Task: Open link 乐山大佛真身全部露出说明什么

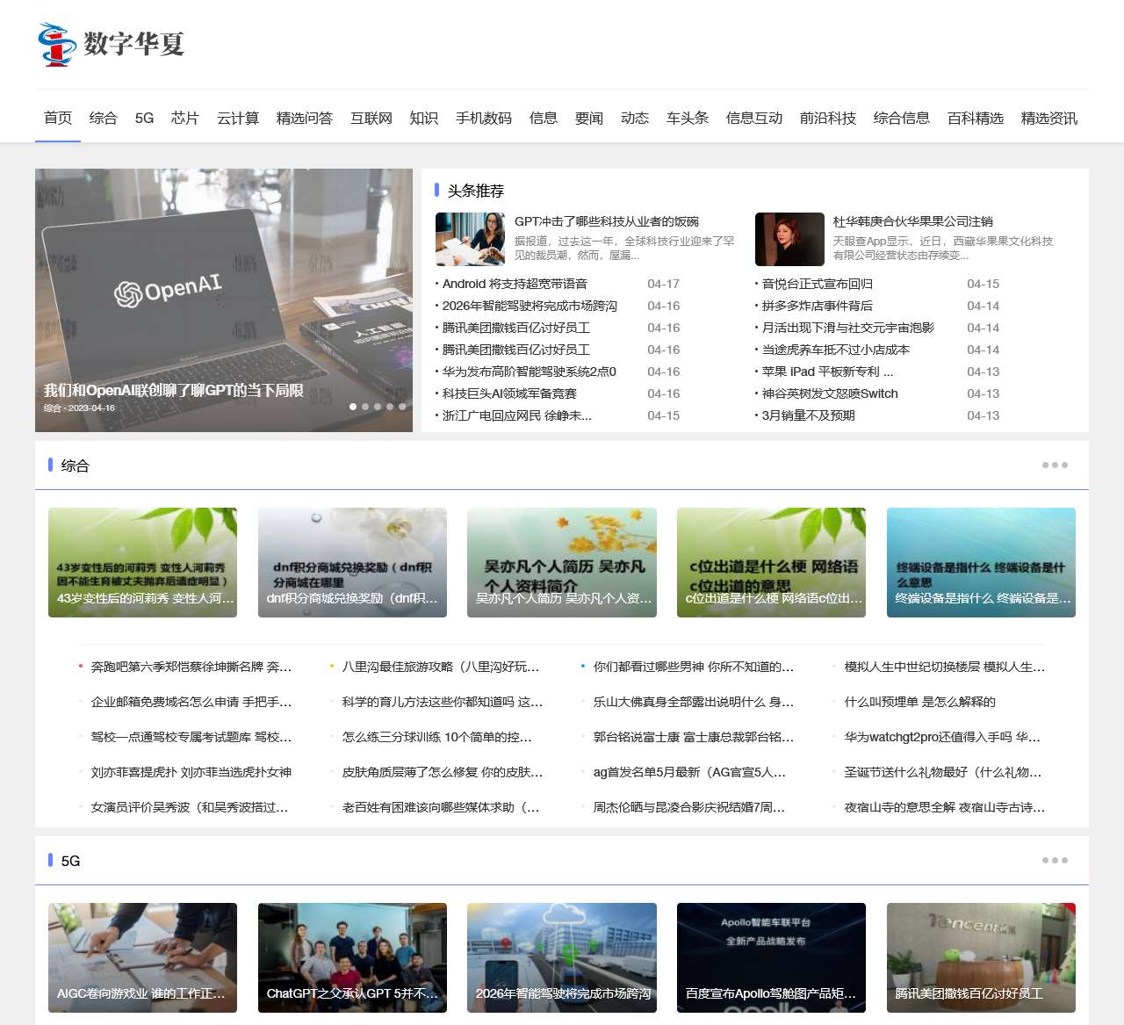Action: click(694, 702)
